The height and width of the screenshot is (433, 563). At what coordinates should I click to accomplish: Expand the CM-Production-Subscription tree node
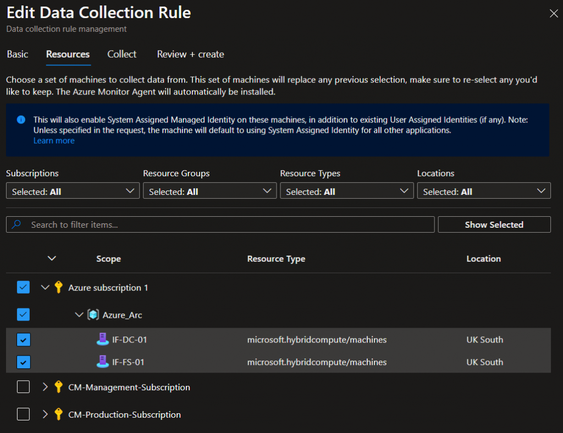45,414
